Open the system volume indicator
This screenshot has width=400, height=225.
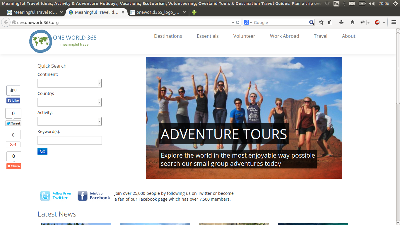[x=372, y=4]
